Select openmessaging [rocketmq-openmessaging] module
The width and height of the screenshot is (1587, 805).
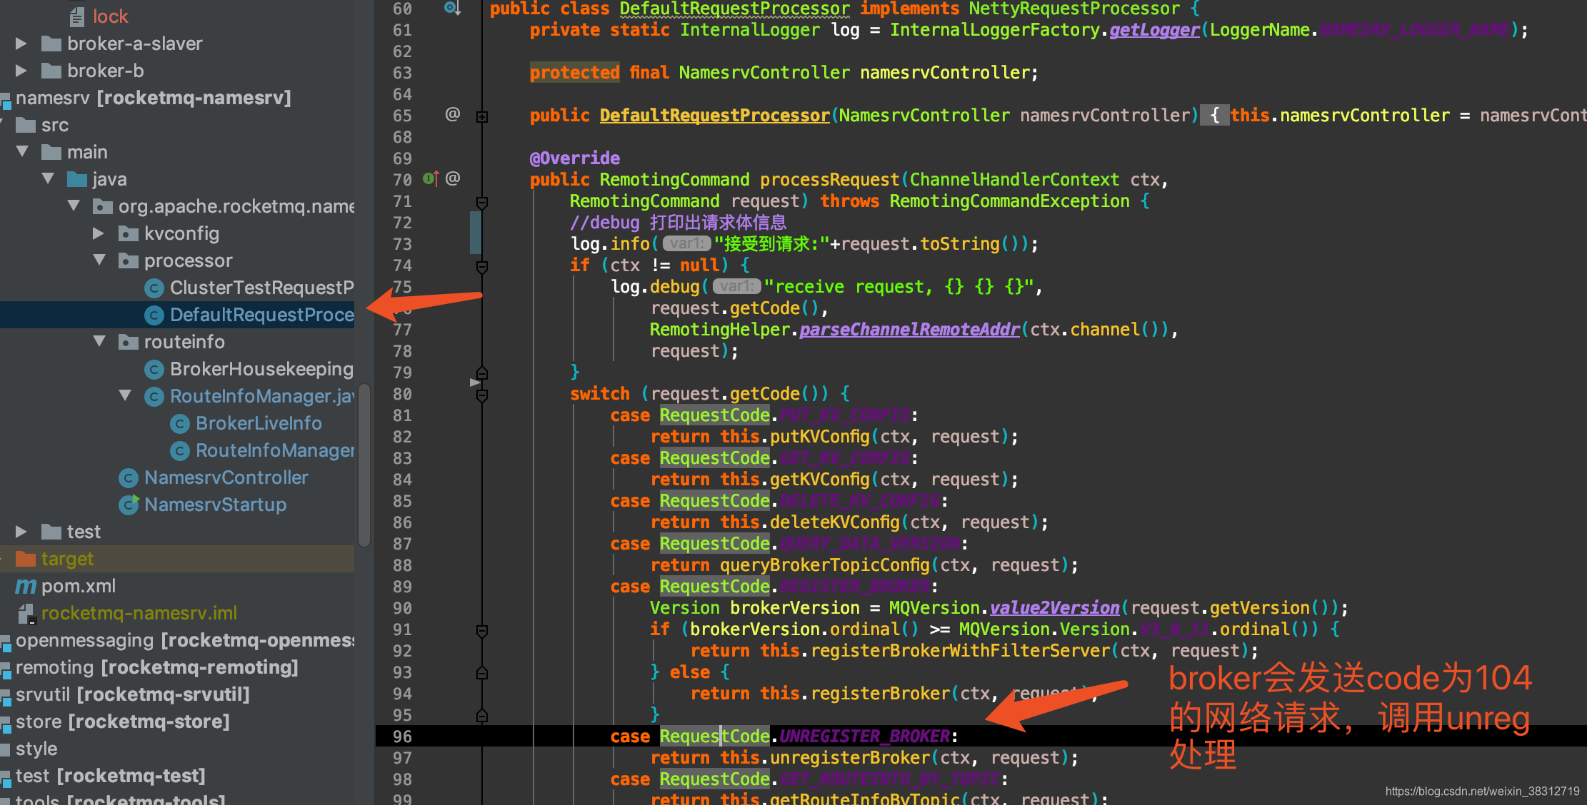177,640
